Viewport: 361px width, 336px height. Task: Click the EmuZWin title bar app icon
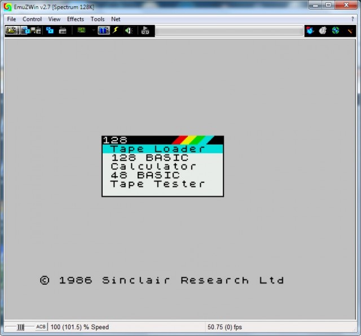click(x=7, y=7)
